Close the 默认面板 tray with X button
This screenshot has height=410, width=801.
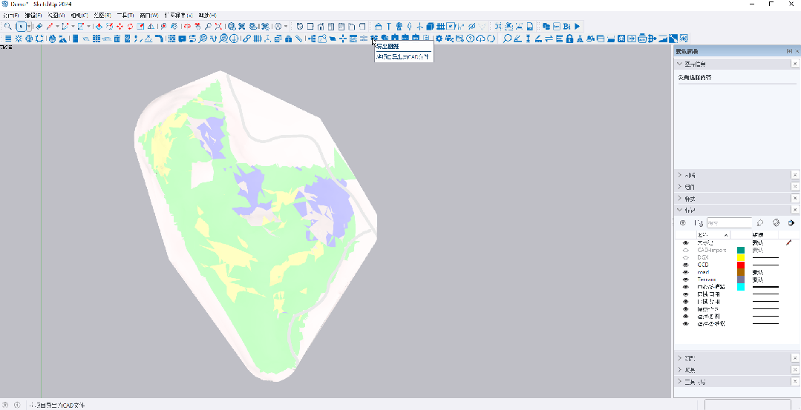[795, 50]
